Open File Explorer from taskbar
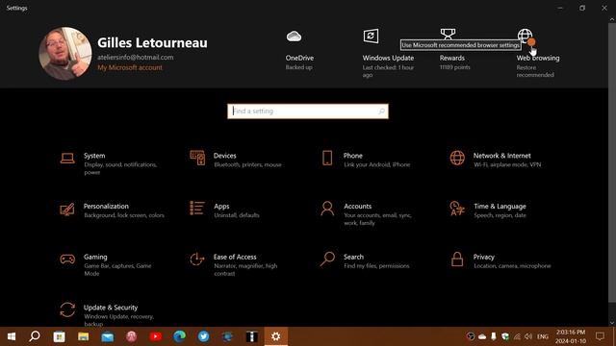 (x=84, y=336)
